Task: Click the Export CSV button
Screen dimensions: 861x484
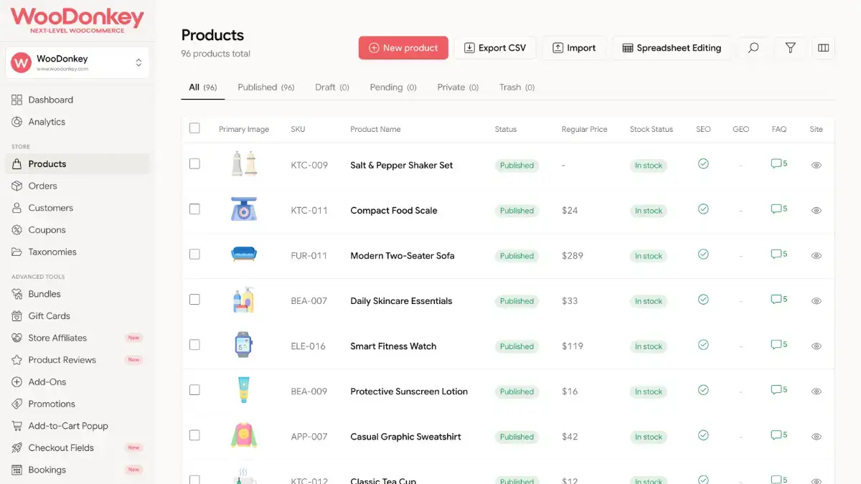Action: click(x=495, y=48)
